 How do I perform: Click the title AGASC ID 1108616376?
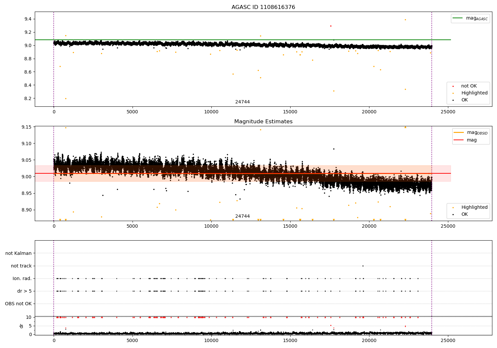263,7
